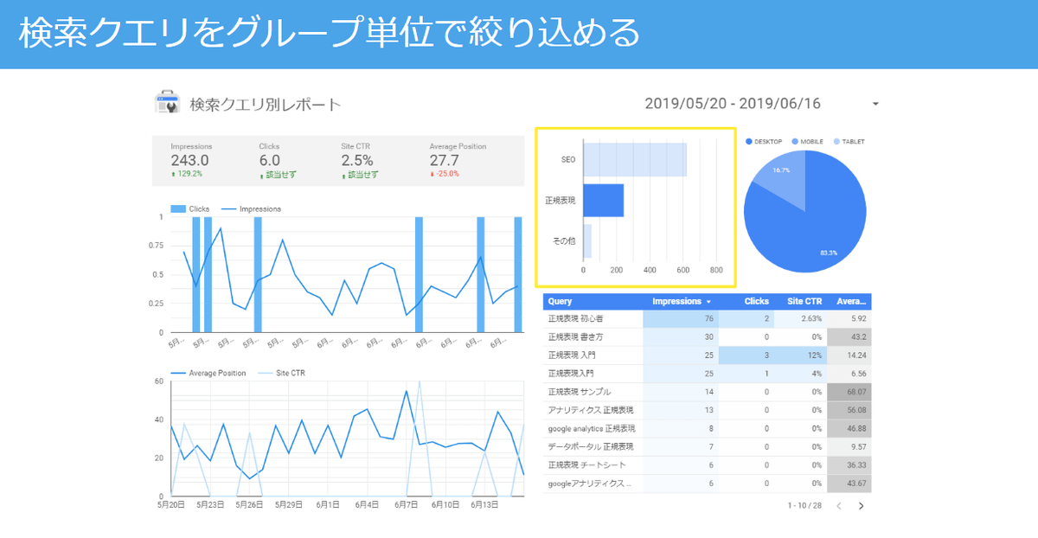This screenshot has height=538, width=1038.
Task: Click the query row 正規表現 初心者
Action: (708, 319)
